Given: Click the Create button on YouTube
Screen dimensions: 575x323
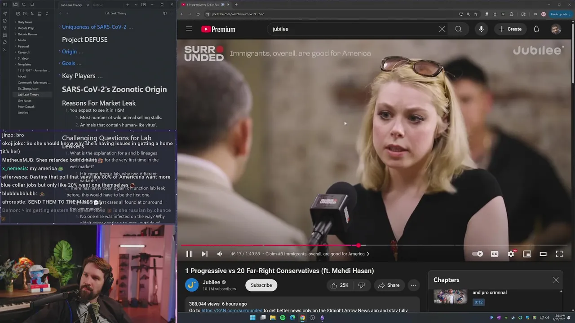Looking at the screenshot, I should (510, 29).
